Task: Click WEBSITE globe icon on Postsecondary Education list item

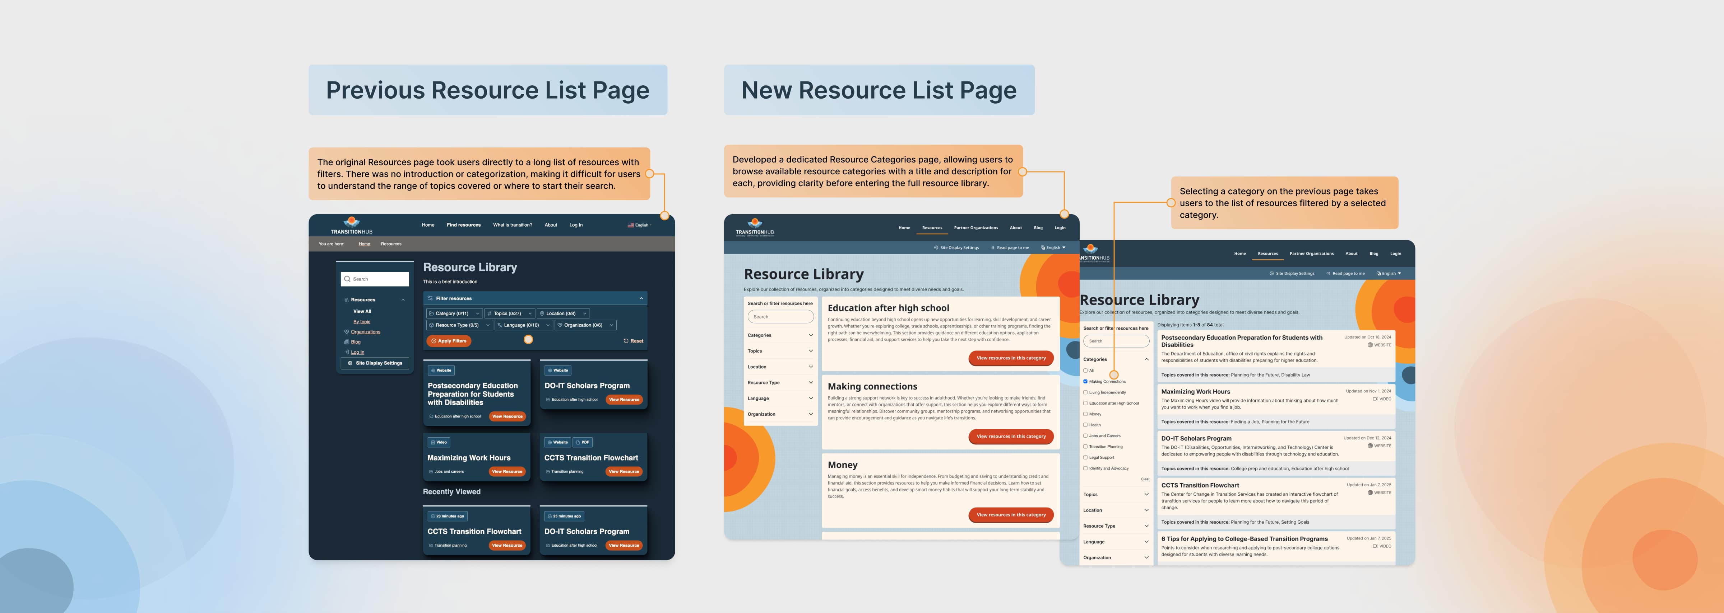Action: point(1370,345)
